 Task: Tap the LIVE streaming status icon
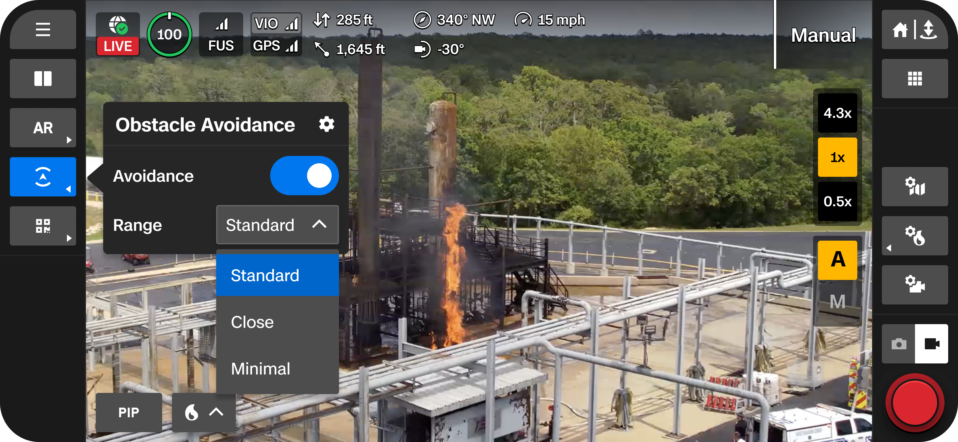118,34
